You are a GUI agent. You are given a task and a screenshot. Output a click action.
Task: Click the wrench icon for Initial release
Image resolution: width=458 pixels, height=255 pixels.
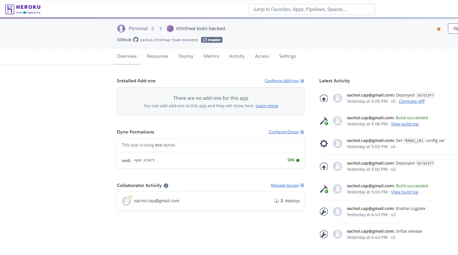[324, 234]
